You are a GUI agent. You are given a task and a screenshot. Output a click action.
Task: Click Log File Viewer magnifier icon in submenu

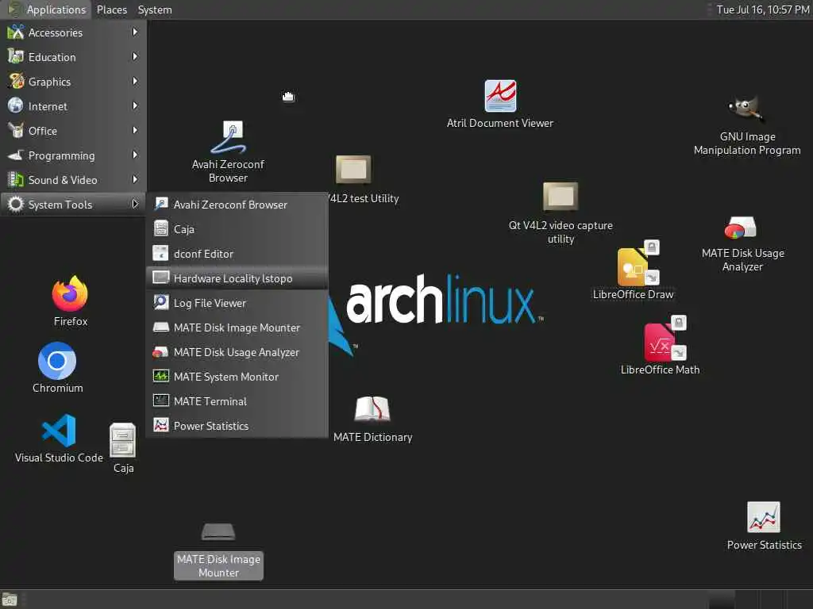160,302
